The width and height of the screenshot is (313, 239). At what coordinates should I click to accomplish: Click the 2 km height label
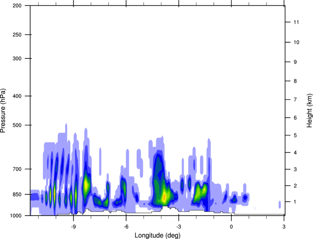(x=295, y=186)
